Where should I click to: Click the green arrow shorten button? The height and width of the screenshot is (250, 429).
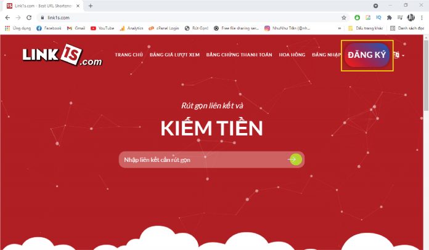click(295, 159)
